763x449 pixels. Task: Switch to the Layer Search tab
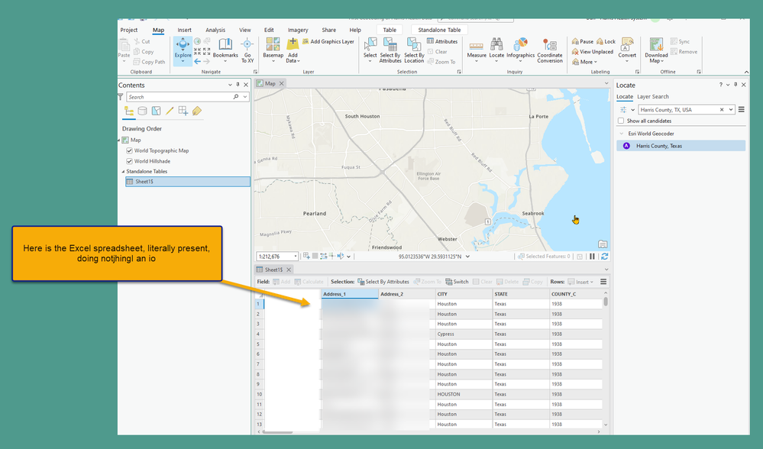click(x=653, y=97)
